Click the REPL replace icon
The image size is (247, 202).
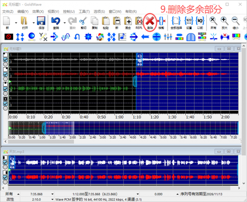coord(139,21)
